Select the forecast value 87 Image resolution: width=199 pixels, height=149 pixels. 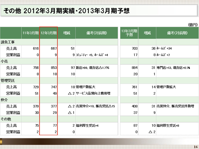(135, 126)
